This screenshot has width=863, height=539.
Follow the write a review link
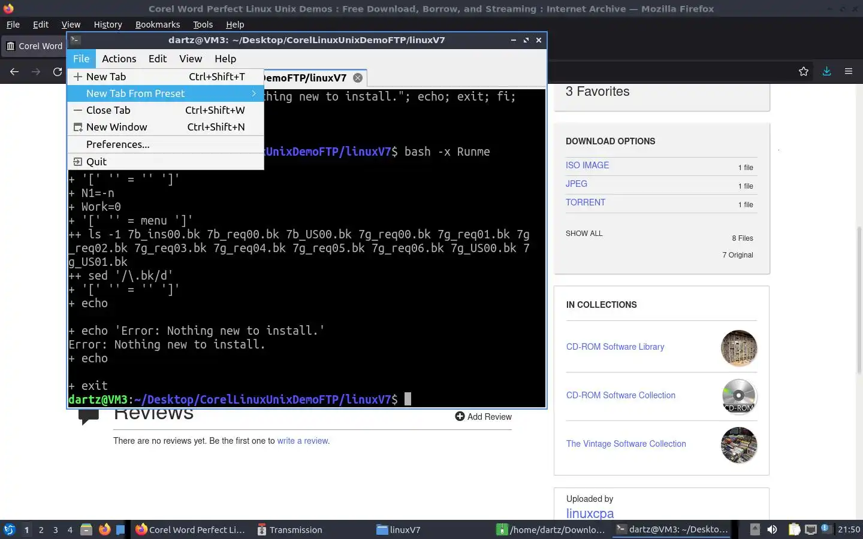(303, 441)
